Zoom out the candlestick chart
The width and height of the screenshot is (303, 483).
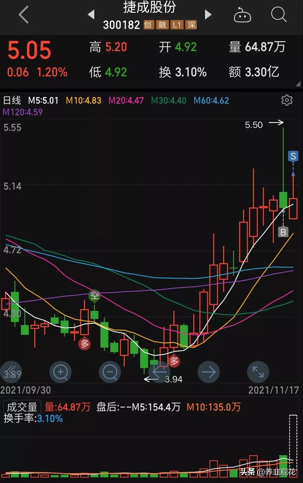click(110, 372)
